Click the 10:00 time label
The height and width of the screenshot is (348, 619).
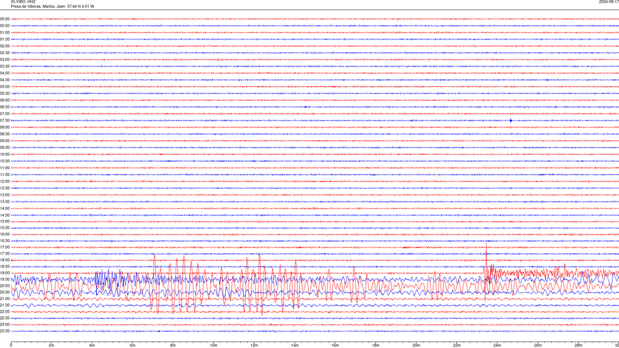(5, 154)
